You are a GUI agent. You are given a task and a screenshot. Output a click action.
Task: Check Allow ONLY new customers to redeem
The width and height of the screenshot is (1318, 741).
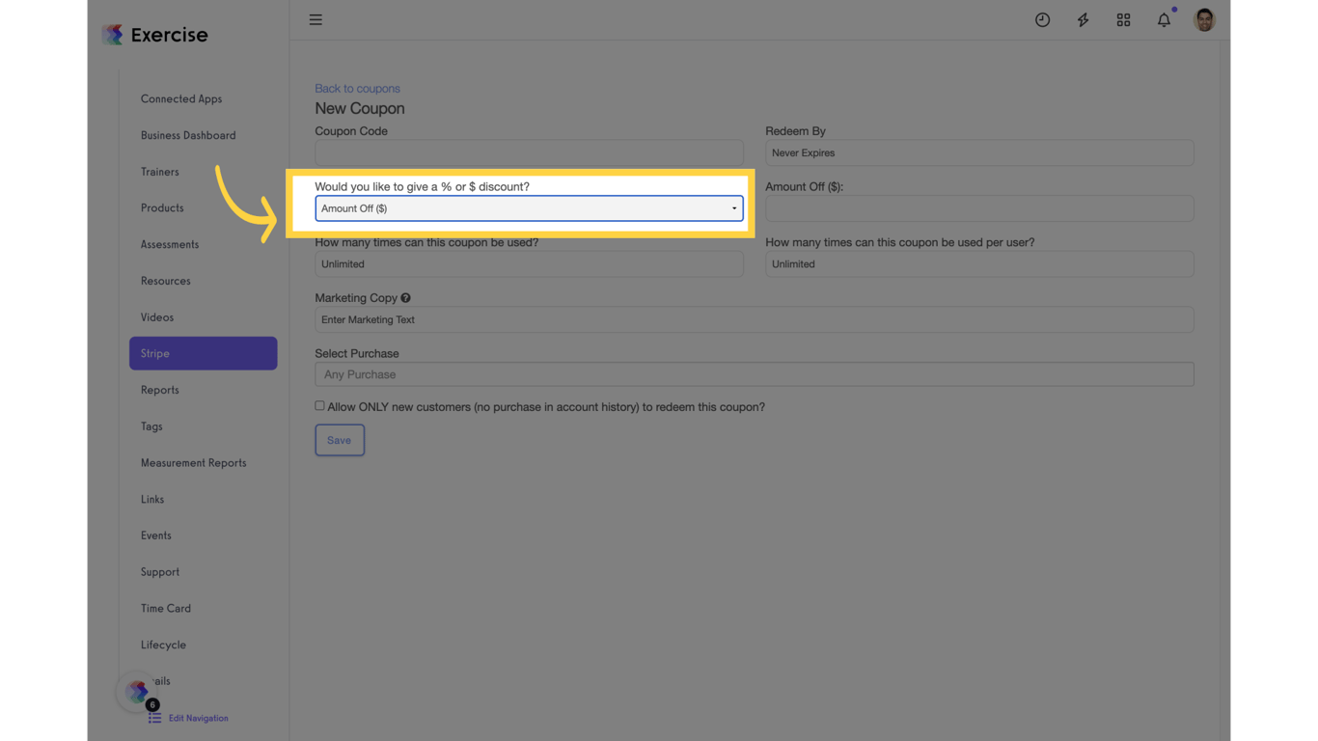coord(319,404)
